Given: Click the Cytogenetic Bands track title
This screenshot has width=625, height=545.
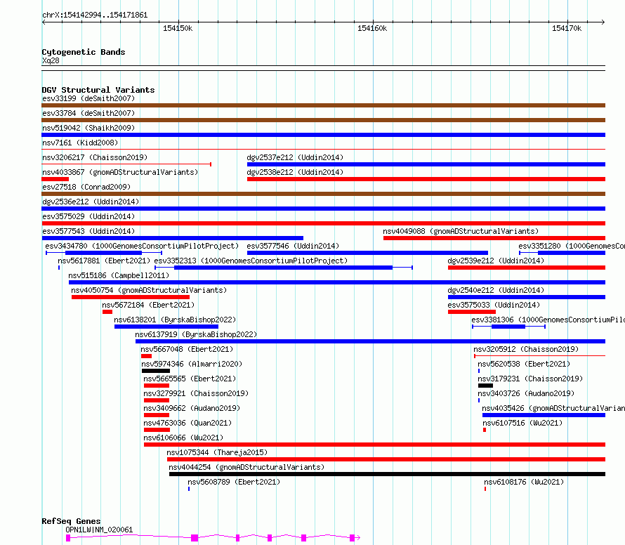Looking at the screenshot, I should click(84, 52).
